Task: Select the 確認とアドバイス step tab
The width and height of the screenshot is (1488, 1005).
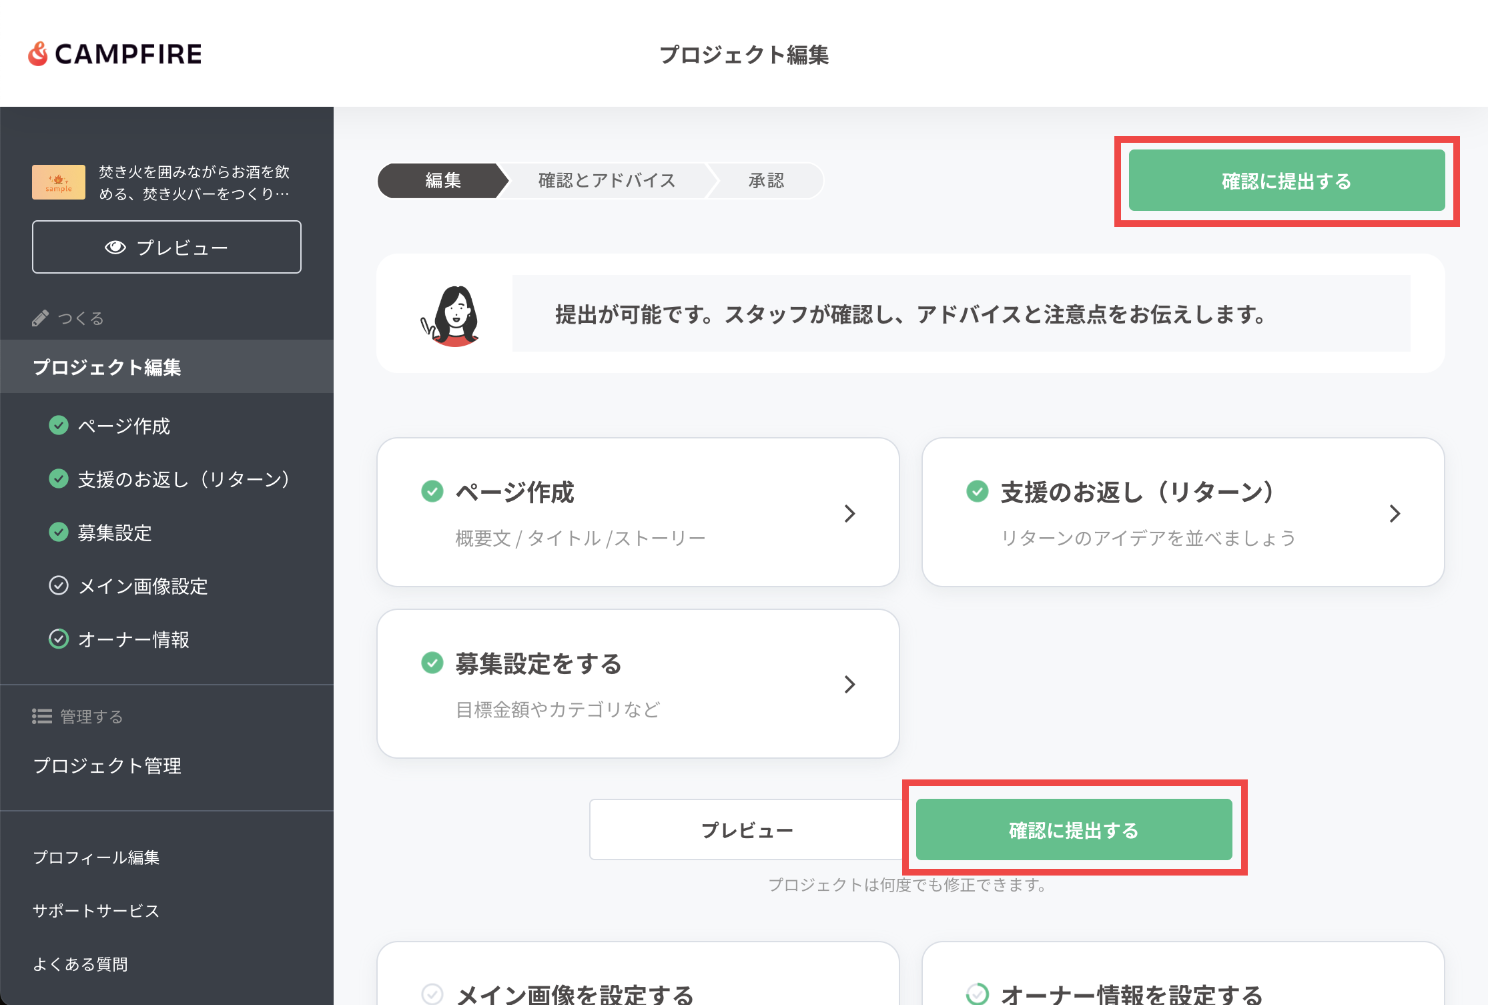Action: pyautogui.click(x=607, y=181)
